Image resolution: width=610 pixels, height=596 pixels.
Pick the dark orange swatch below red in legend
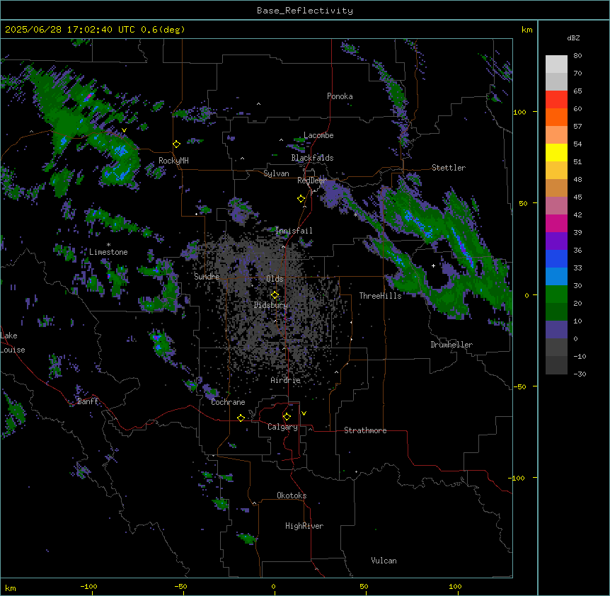coord(556,117)
